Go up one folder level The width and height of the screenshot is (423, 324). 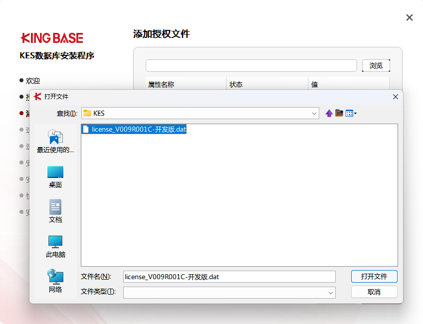tap(329, 114)
